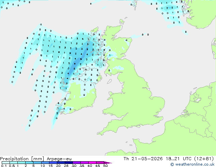Screen dimensions: 216x167
Task: Click the 0.5 to 1 mm legend swatch
Action: pos(14,163)
